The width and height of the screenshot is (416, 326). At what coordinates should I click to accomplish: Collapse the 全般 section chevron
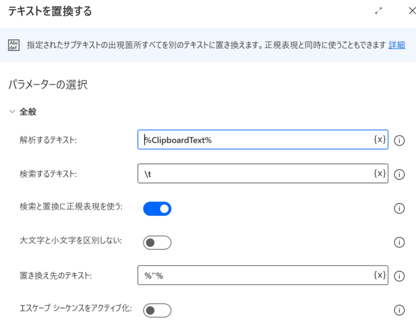click(12, 111)
